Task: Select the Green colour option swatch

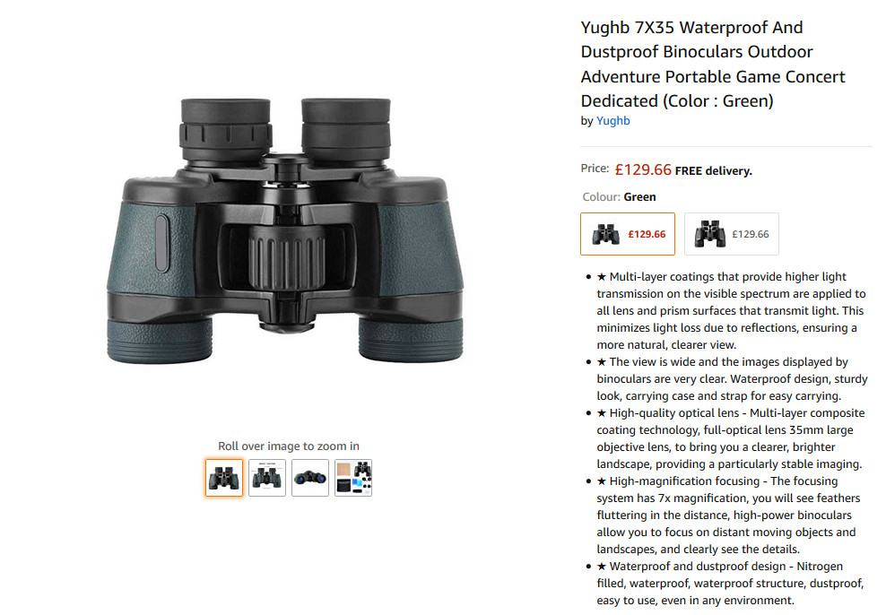Action: click(x=628, y=234)
